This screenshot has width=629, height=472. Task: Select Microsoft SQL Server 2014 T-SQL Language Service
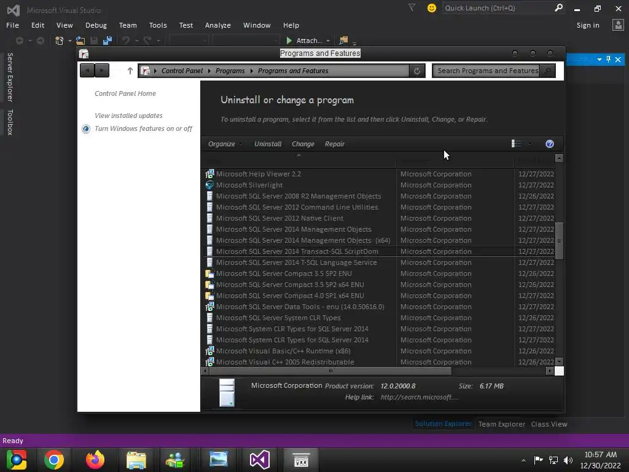(378, 262)
